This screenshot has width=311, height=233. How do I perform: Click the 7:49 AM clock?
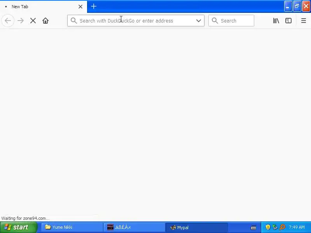(297, 227)
